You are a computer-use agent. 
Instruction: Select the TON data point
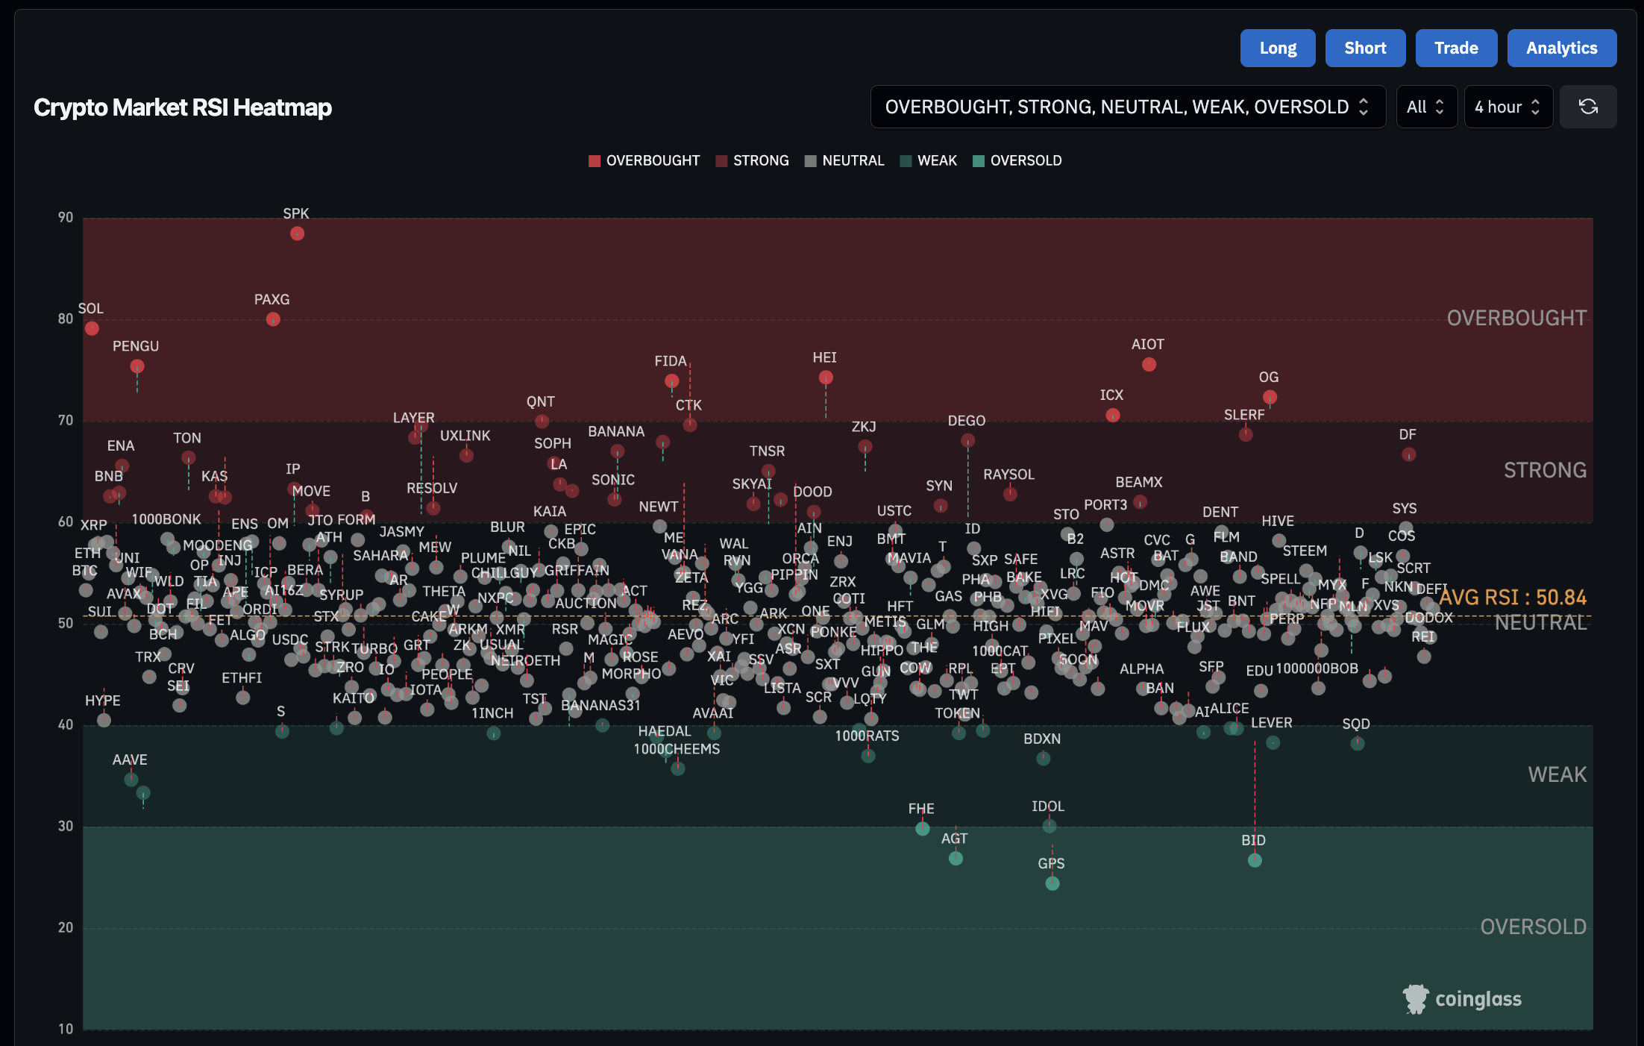[189, 457]
